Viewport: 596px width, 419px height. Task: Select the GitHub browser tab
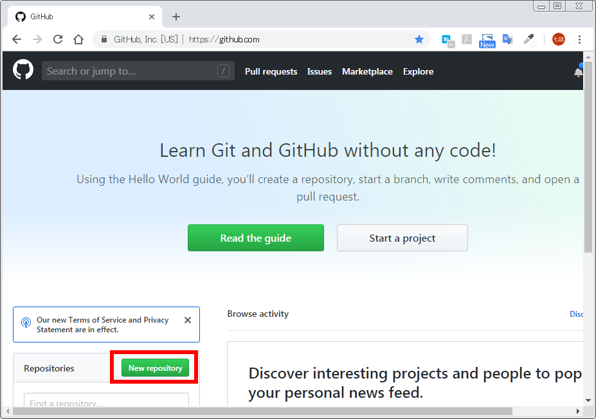[x=85, y=17]
